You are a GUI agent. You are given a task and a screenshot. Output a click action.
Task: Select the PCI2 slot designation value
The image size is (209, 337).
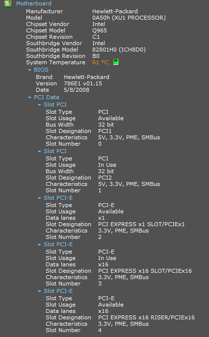pyautogui.click(x=105, y=178)
